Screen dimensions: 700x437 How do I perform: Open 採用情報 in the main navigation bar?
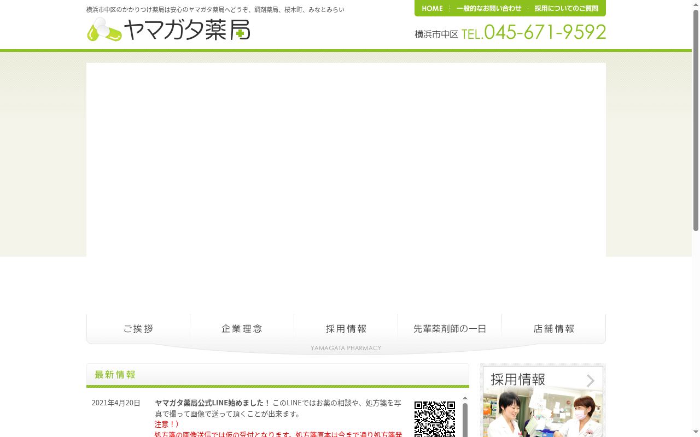tap(346, 329)
